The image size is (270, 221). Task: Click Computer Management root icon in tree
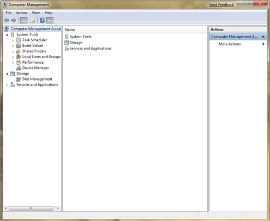[x=7, y=29]
